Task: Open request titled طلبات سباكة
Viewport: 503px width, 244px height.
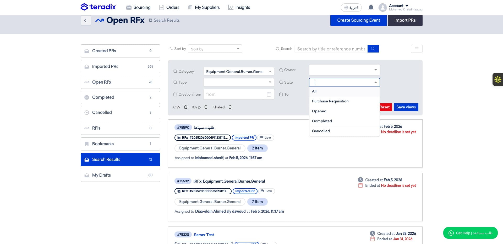Action: coord(204,128)
